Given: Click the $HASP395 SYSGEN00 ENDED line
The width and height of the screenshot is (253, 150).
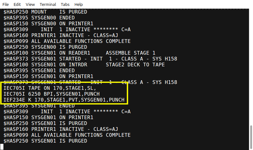Looking at the screenshot, I should (39, 18).
